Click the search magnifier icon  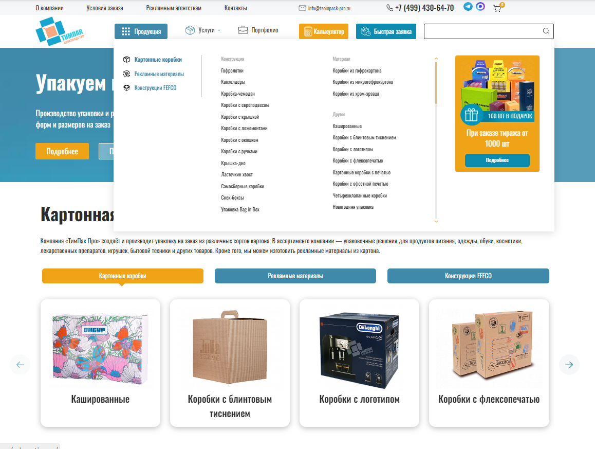[x=546, y=31]
